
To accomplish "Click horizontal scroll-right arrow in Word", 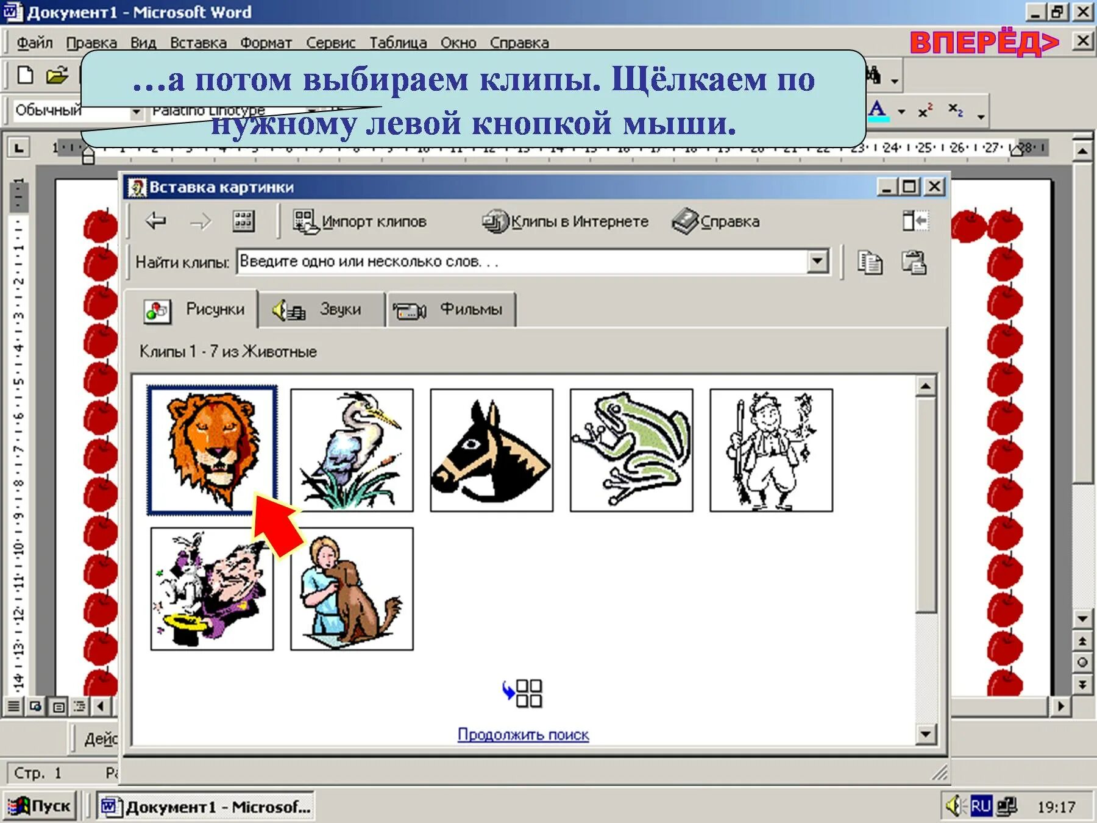I will (1061, 706).
